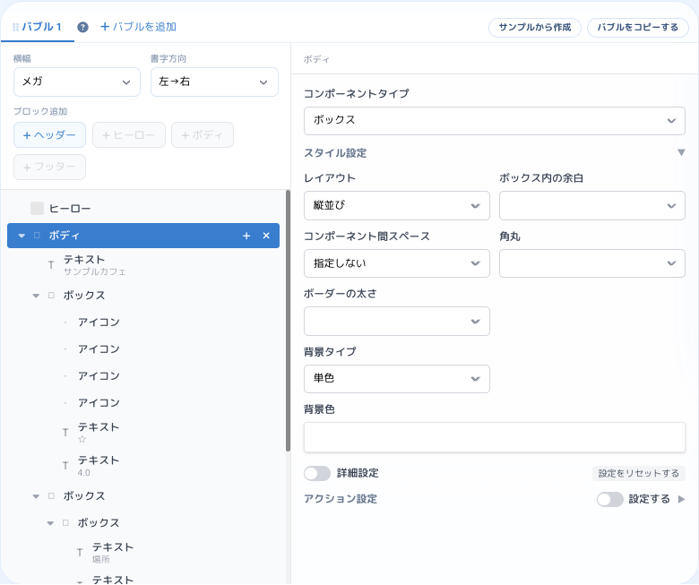Viewport: 699px width, 585px height.
Task: Toggle the アクション設定 設定する switch
Action: (610, 499)
